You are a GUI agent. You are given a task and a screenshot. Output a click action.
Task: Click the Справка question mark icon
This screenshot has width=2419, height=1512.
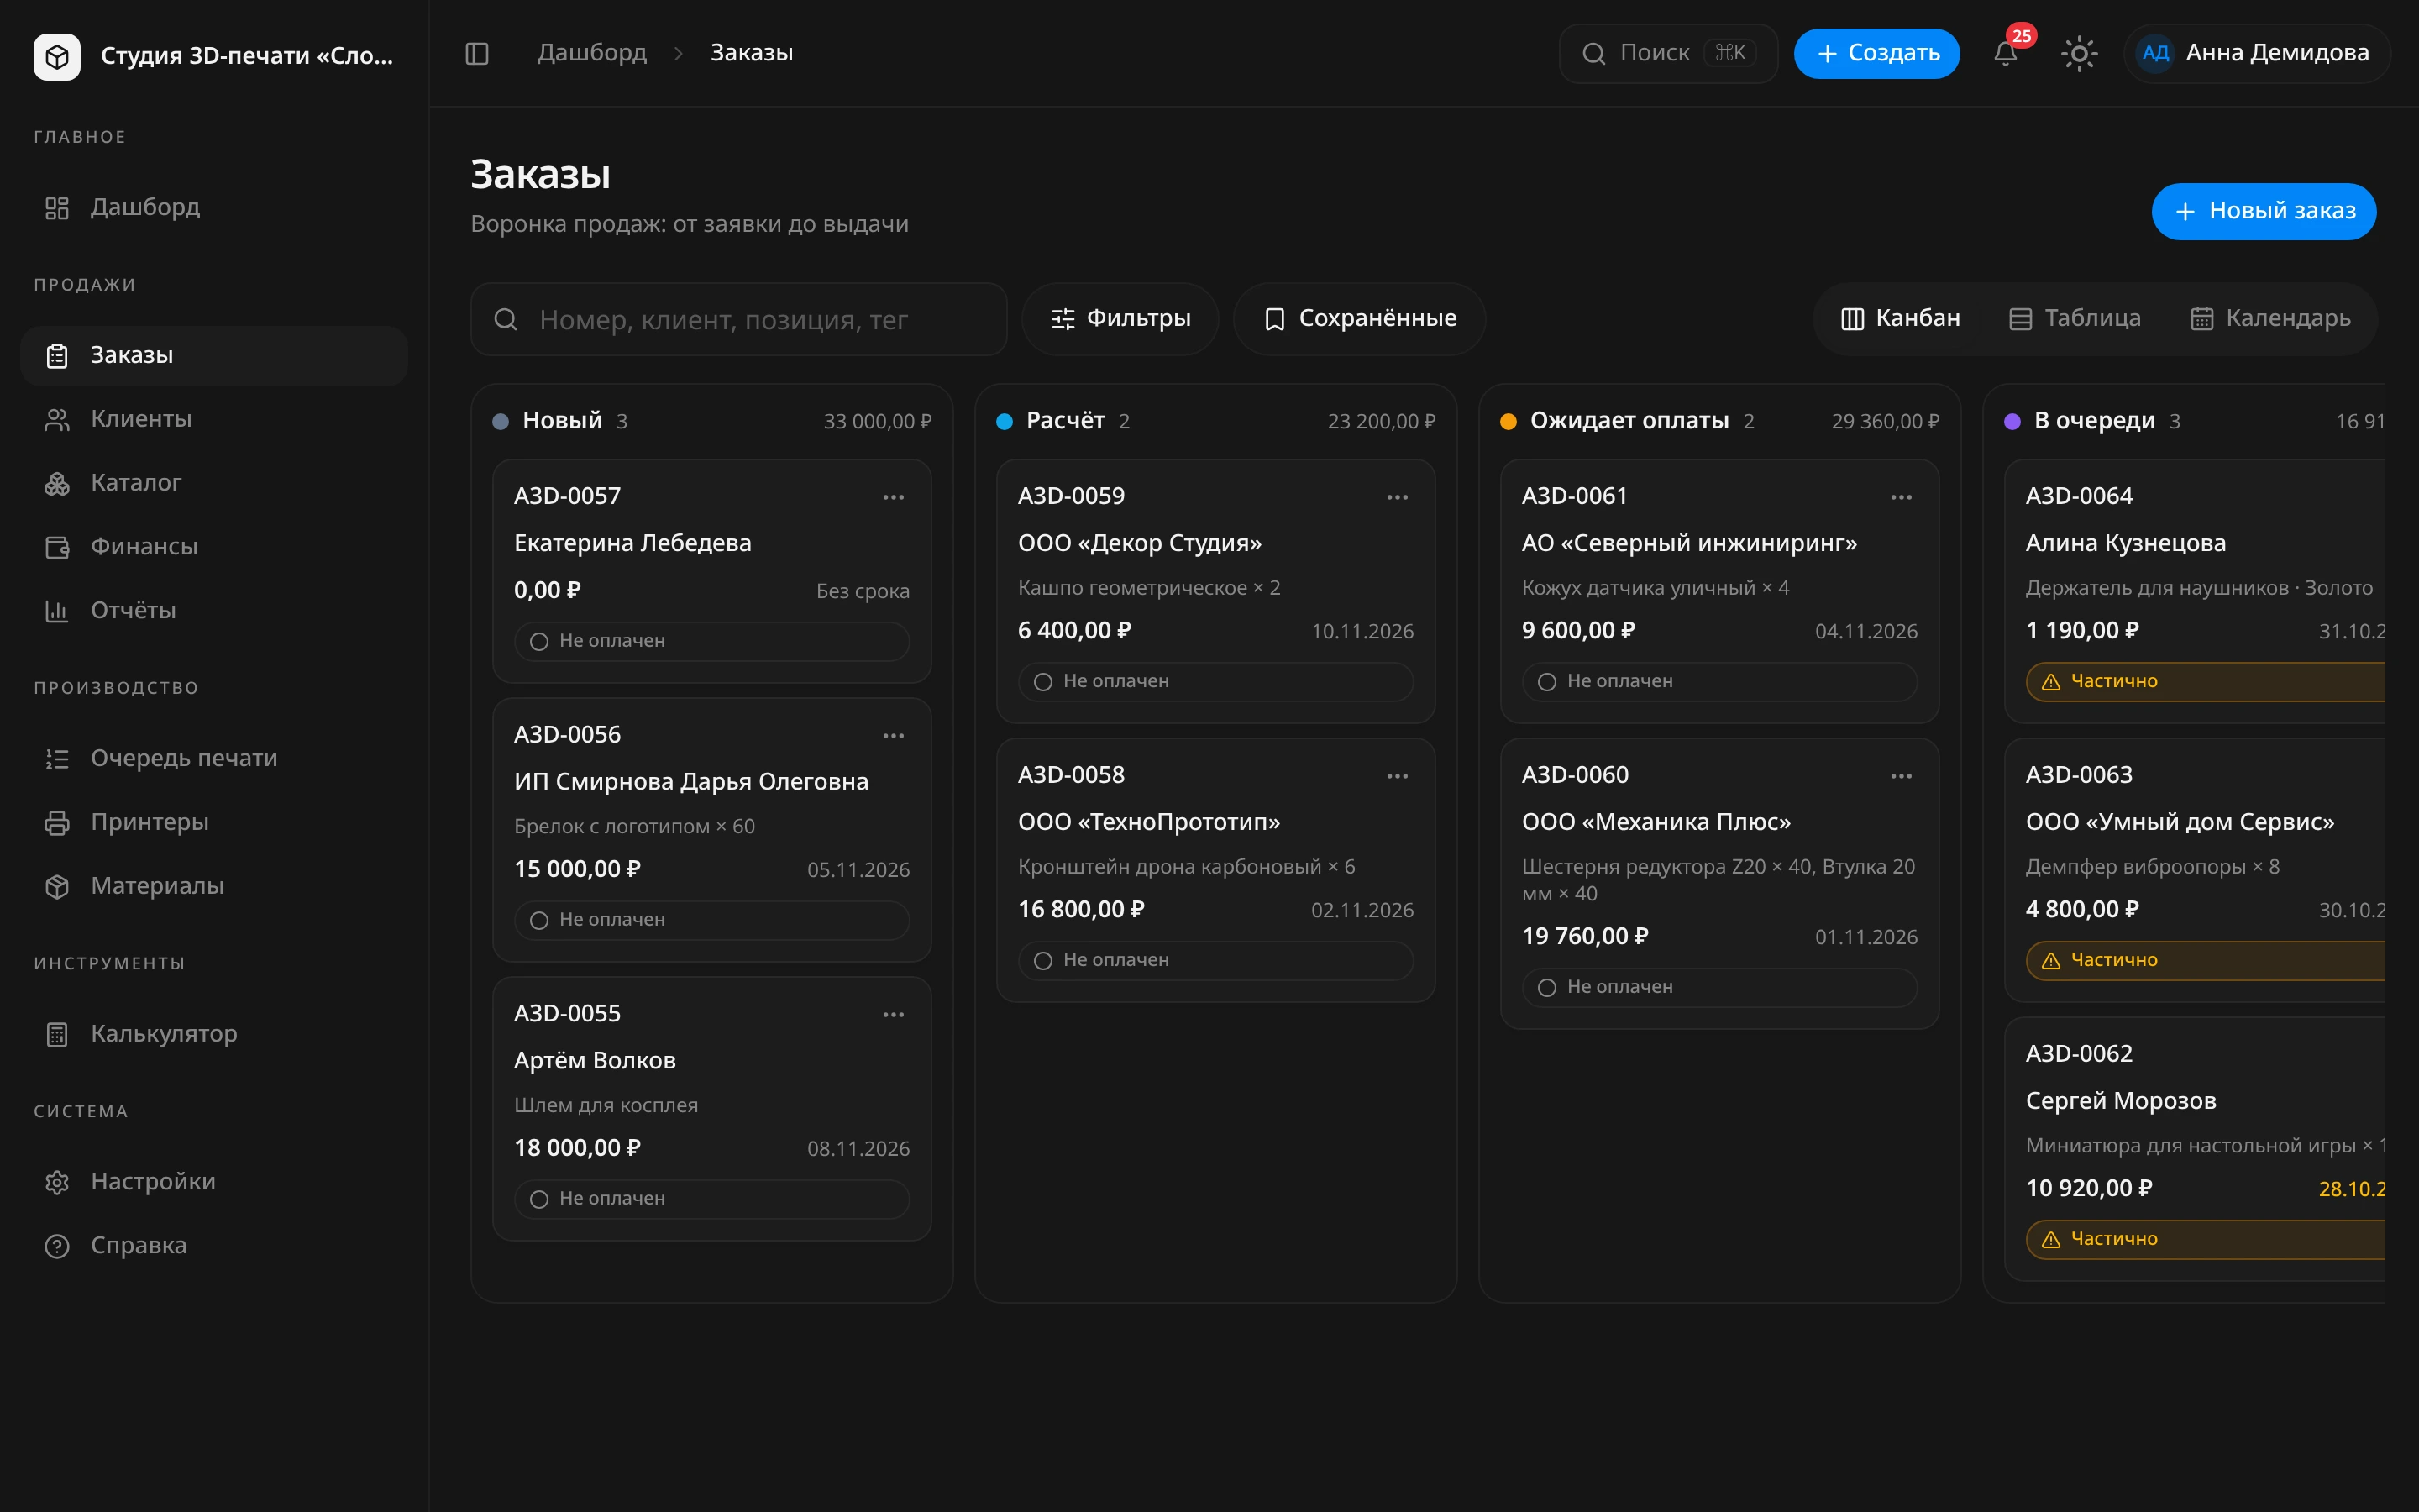coord(57,1247)
